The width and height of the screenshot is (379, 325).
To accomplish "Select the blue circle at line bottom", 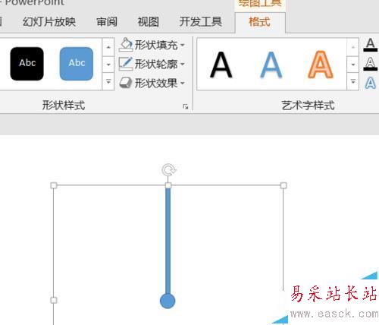I will point(168,301).
